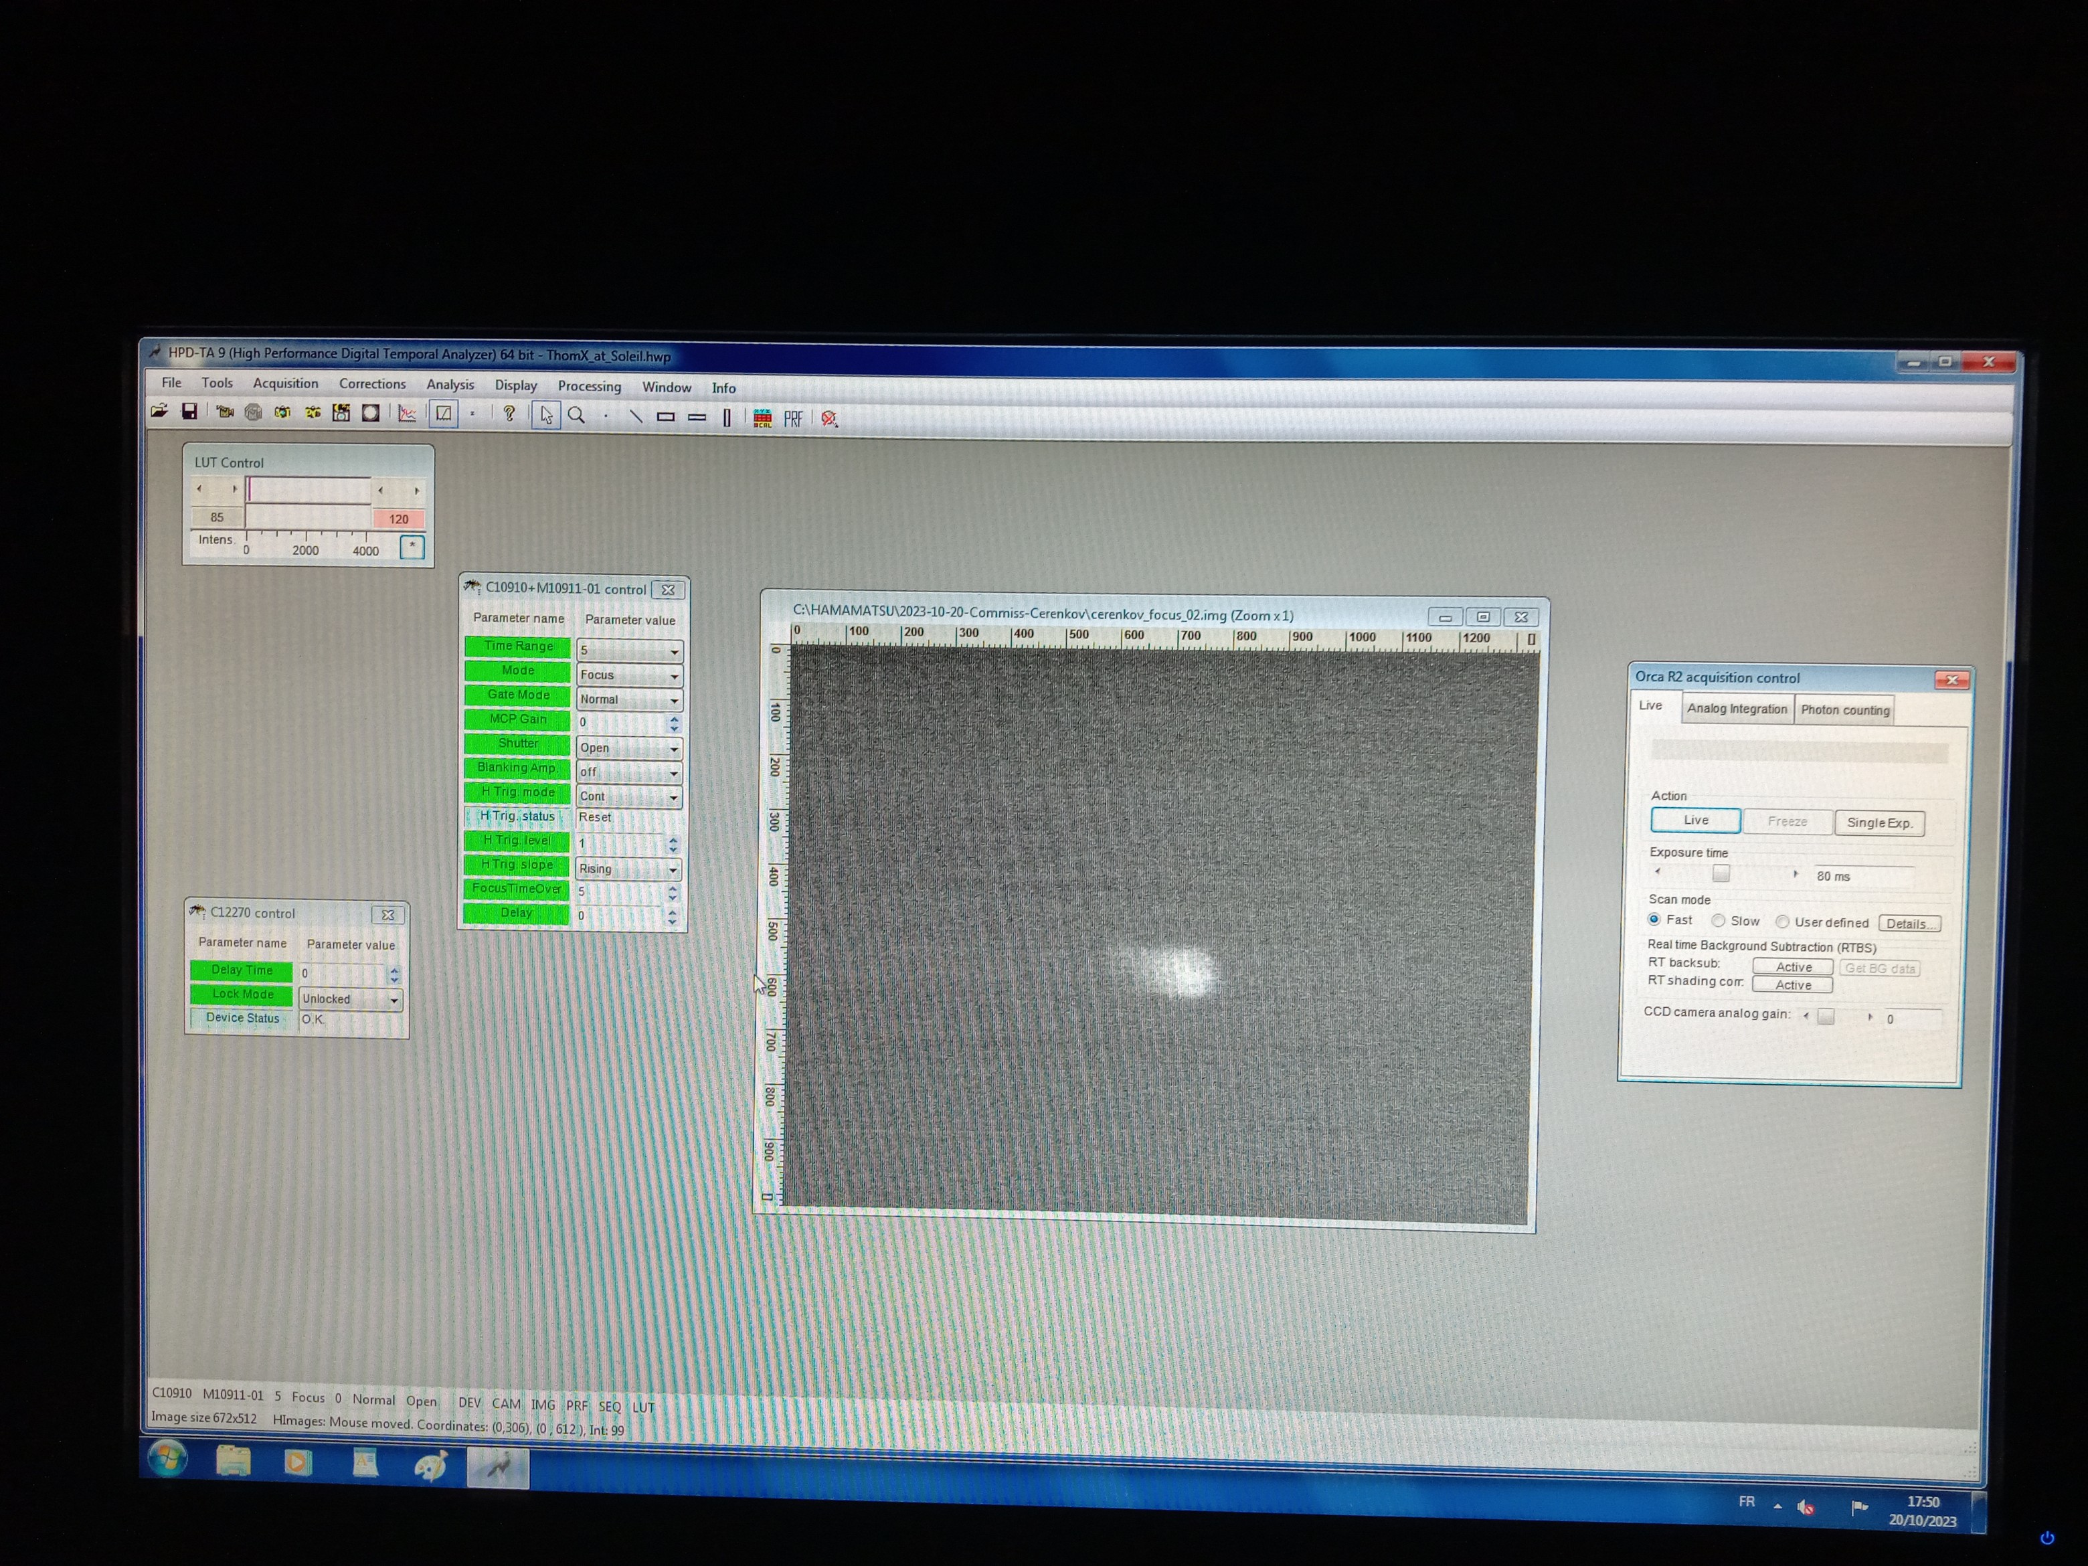2088x1566 pixels.
Task: Switch to the Photon counting tab
Action: click(1844, 710)
